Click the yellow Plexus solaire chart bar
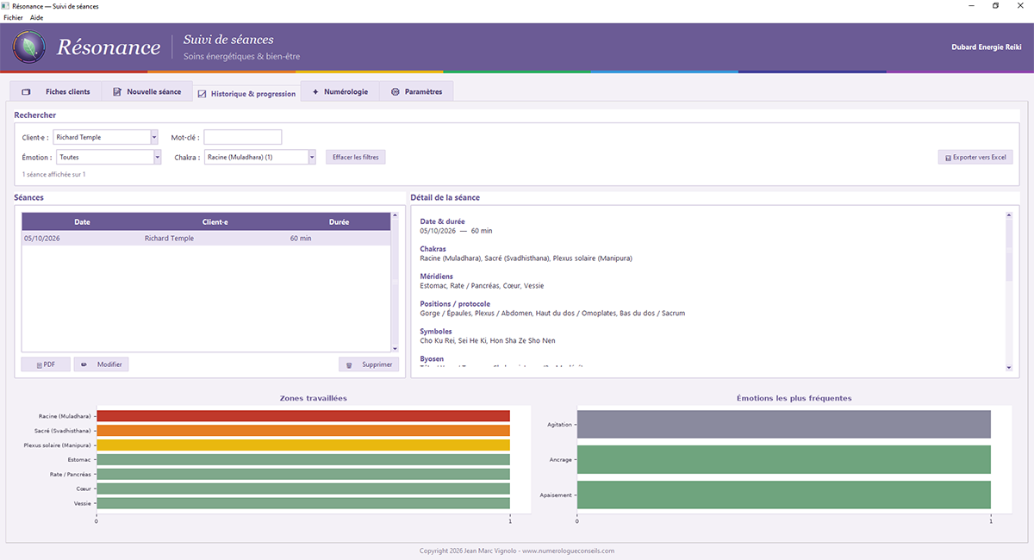1034x560 pixels. 303,445
